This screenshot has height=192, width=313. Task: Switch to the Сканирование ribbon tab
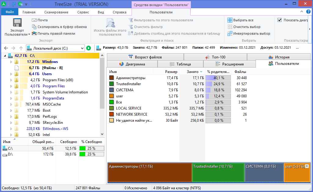(x=56, y=12)
